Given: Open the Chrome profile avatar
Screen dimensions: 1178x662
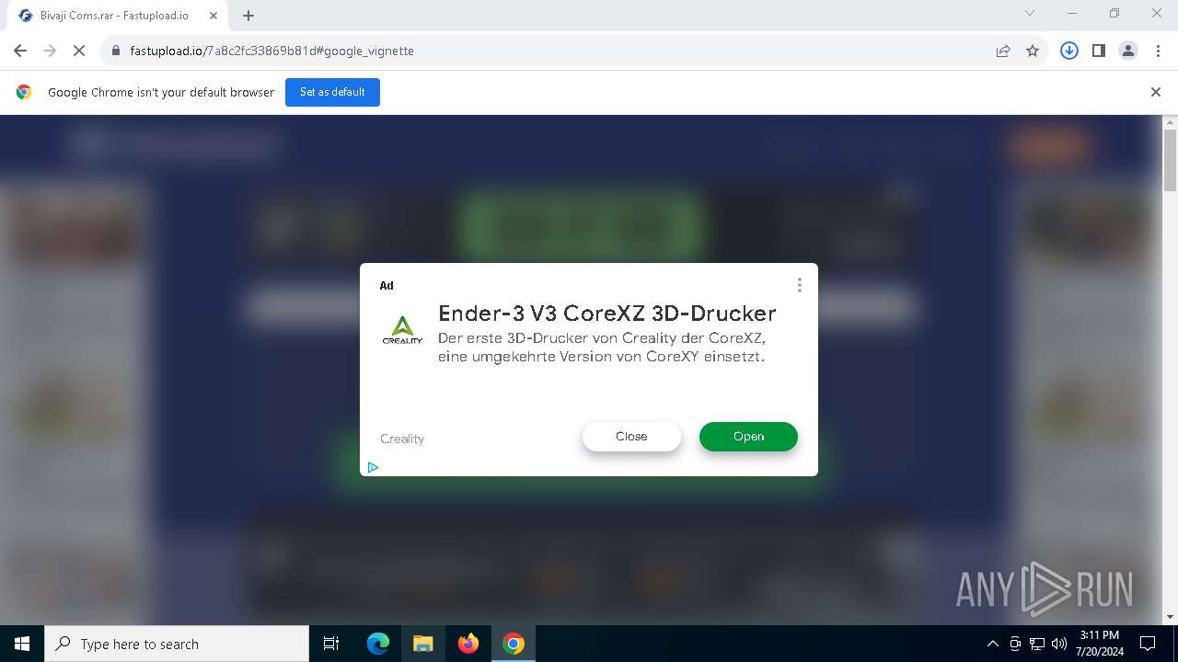Looking at the screenshot, I should pyautogui.click(x=1128, y=51).
